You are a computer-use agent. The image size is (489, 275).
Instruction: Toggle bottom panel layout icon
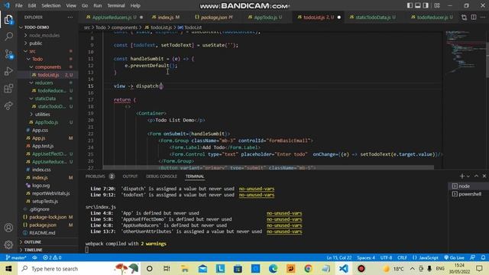[418, 5]
